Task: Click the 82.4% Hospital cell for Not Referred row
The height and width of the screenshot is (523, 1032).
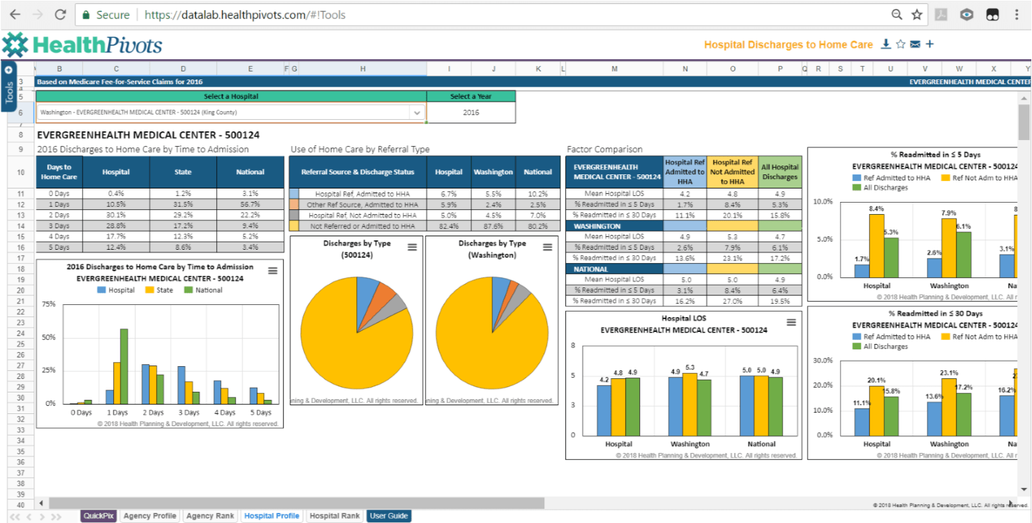Action: point(449,226)
